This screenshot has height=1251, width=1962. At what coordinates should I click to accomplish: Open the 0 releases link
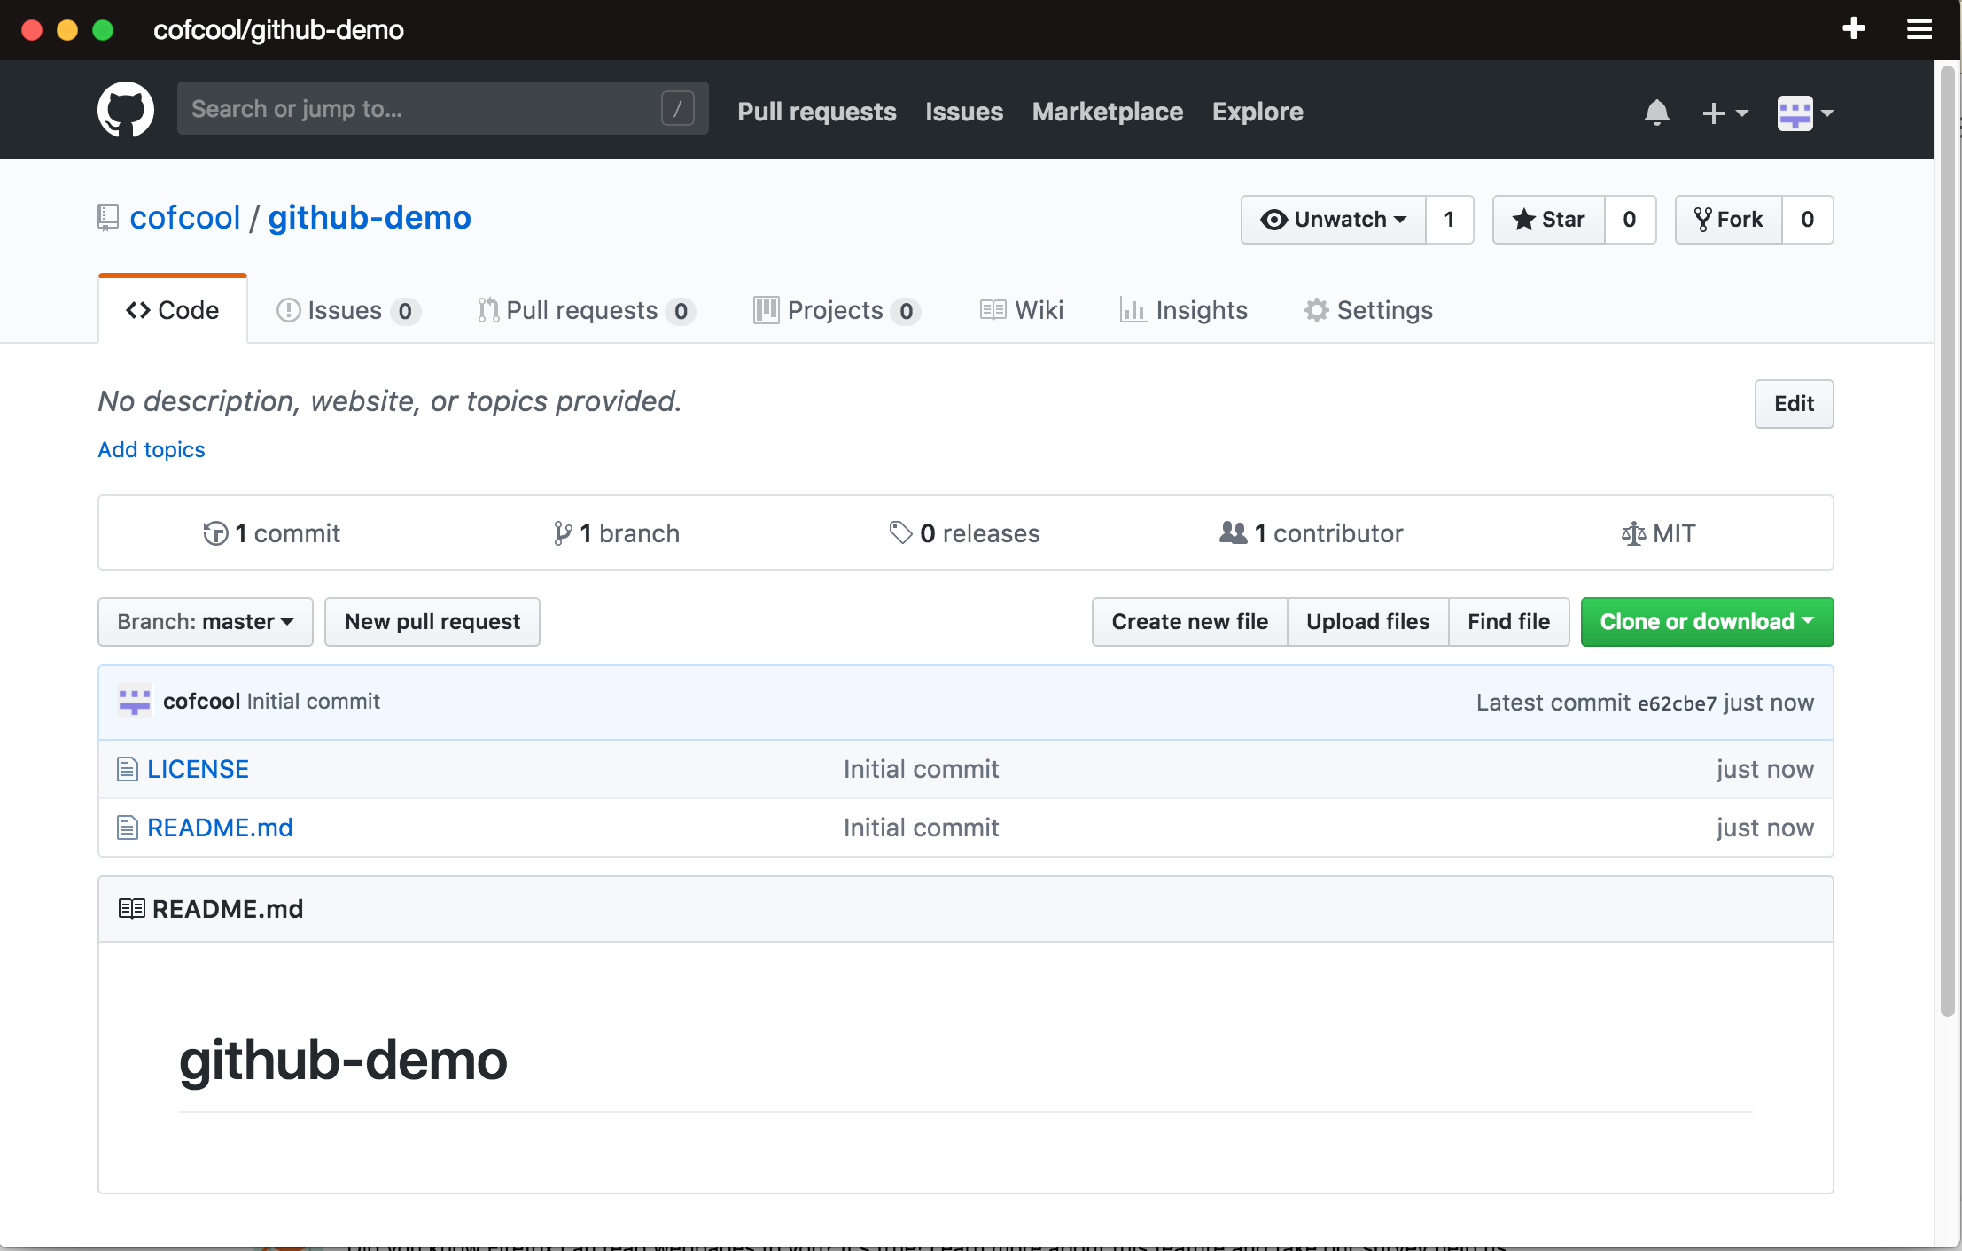pos(964,533)
